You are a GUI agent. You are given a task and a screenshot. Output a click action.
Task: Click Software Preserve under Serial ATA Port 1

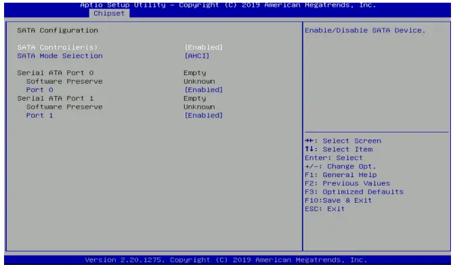click(x=64, y=107)
